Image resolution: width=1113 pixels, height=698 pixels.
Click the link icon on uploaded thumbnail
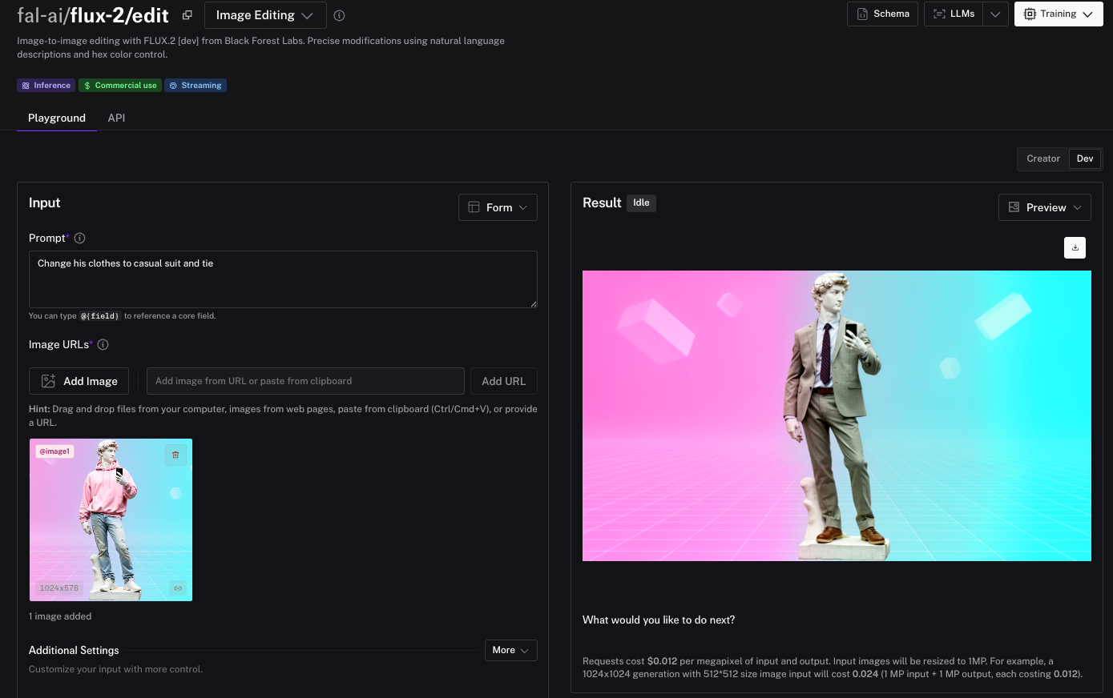tap(178, 588)
